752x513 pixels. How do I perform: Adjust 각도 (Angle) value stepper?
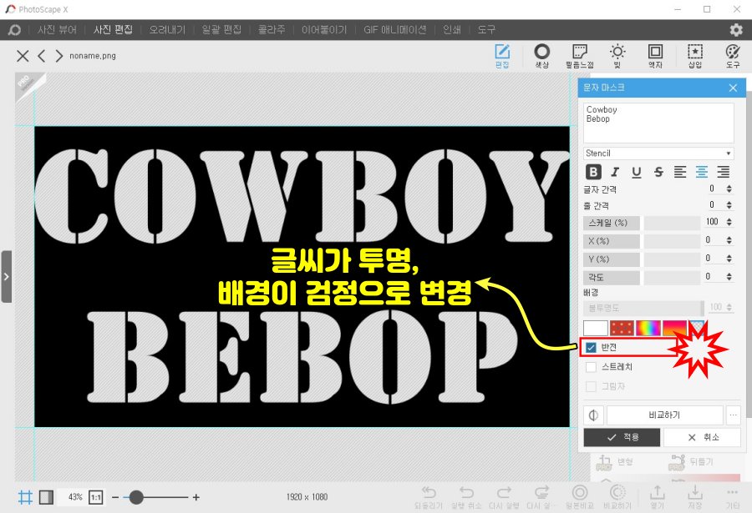pyautogui.click(x=729, y=276)
